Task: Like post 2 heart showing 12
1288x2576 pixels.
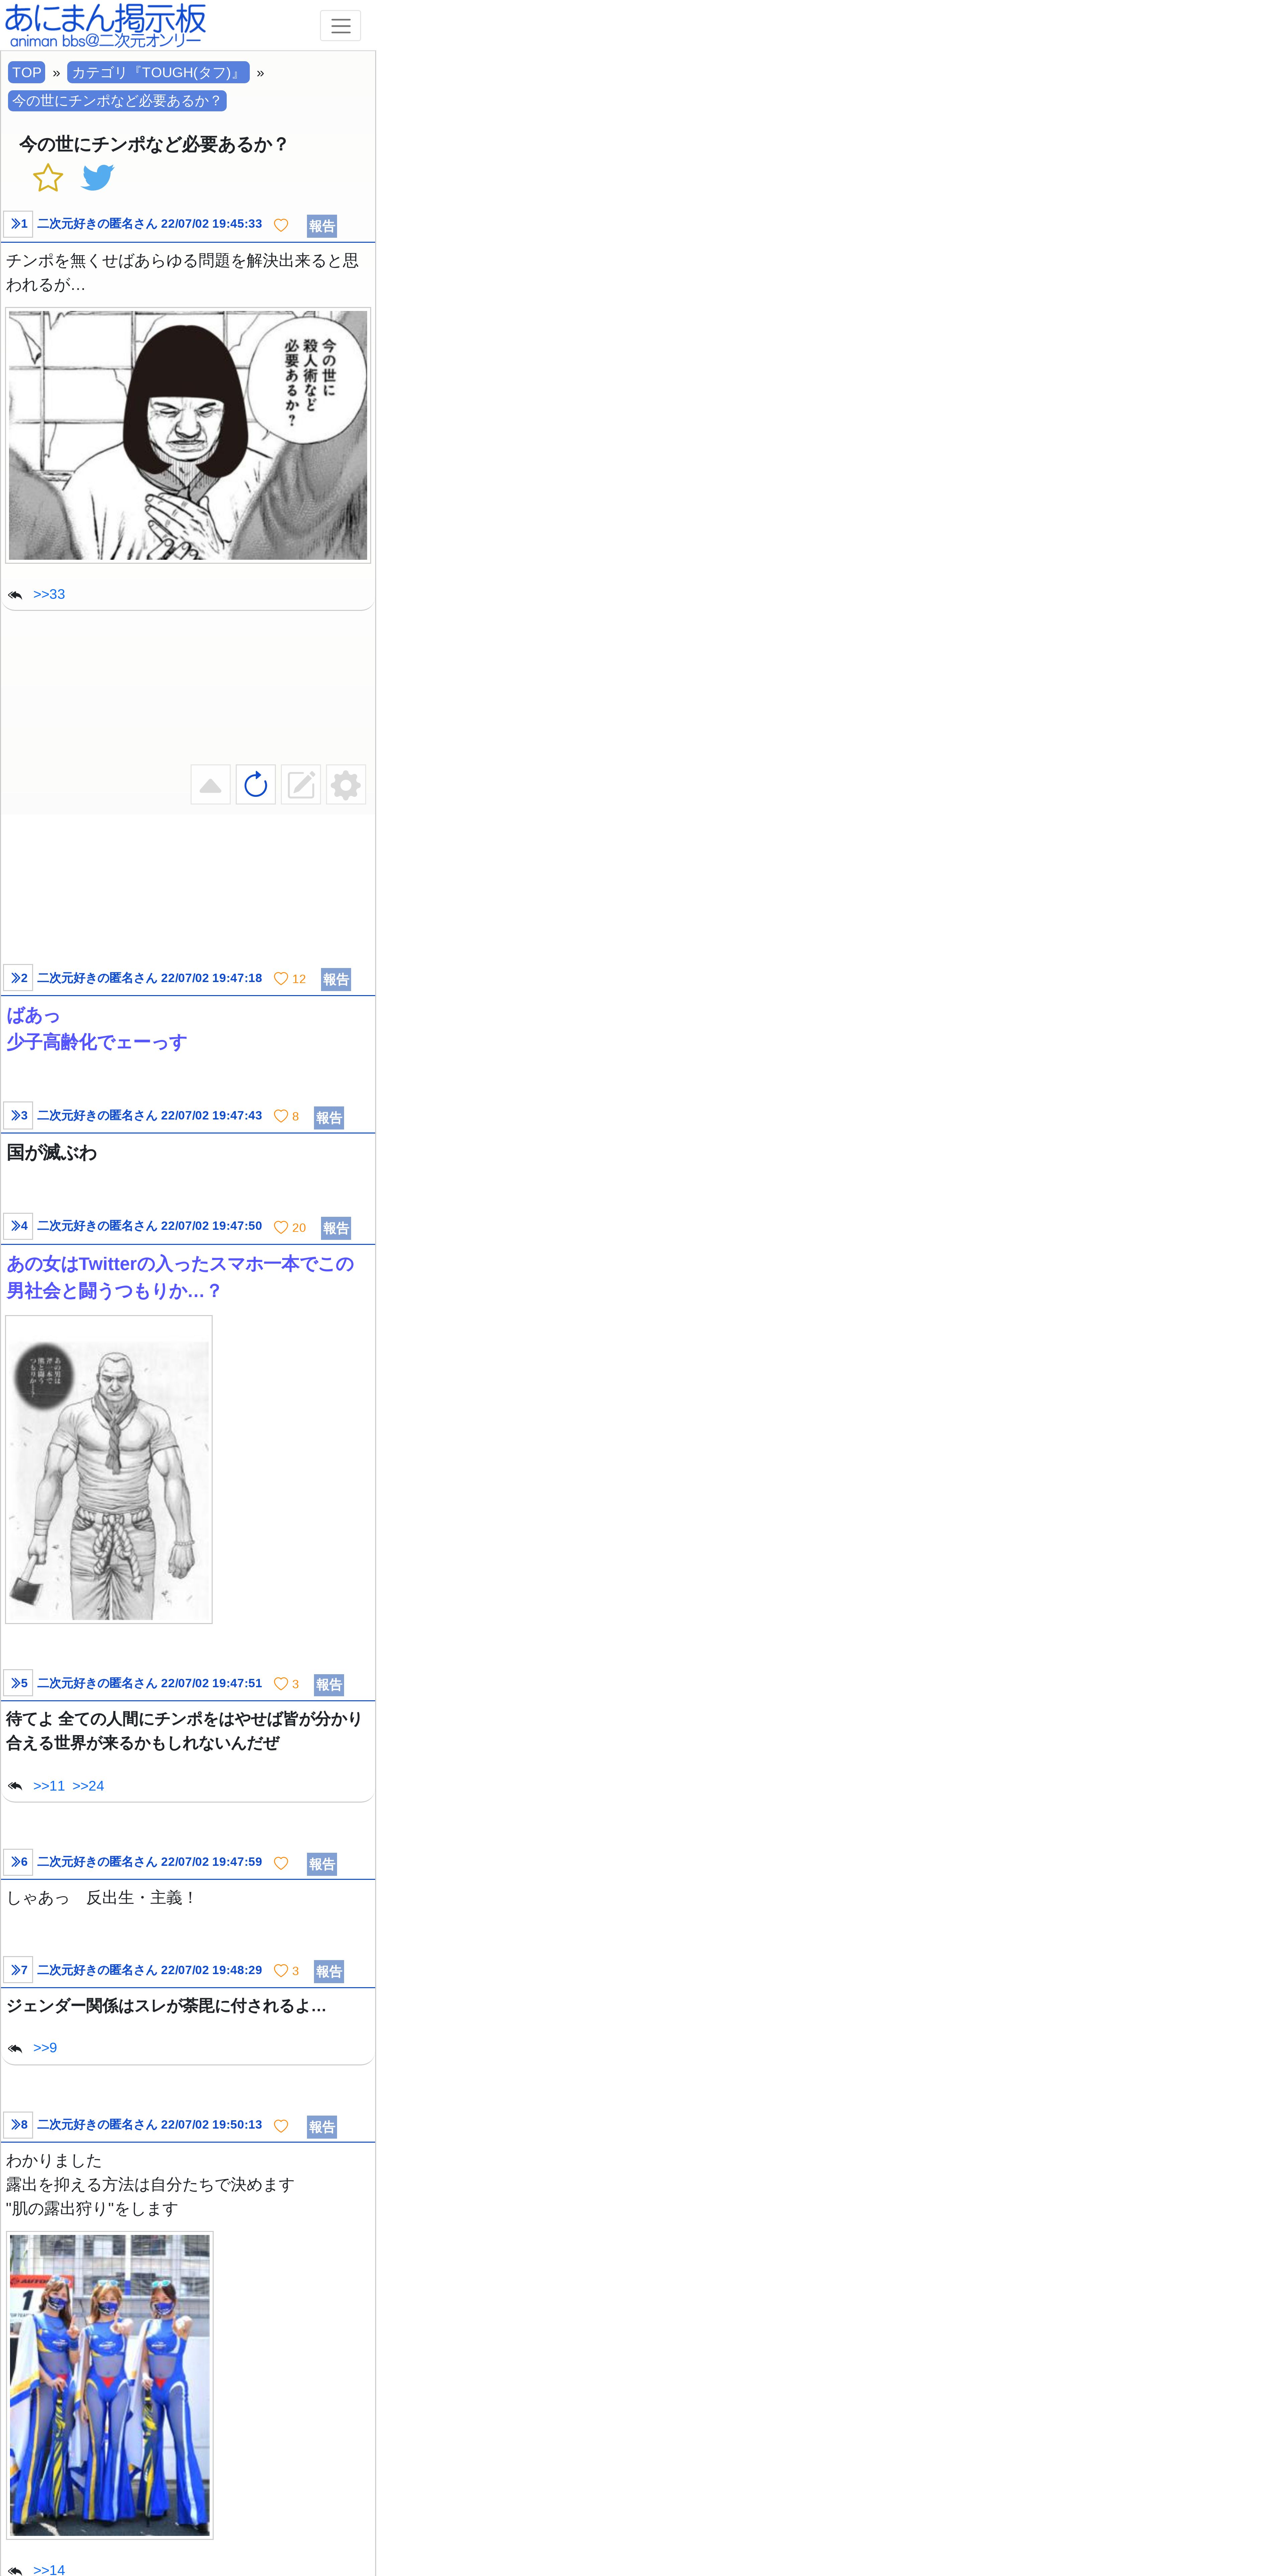Action: tap(290, 979)
